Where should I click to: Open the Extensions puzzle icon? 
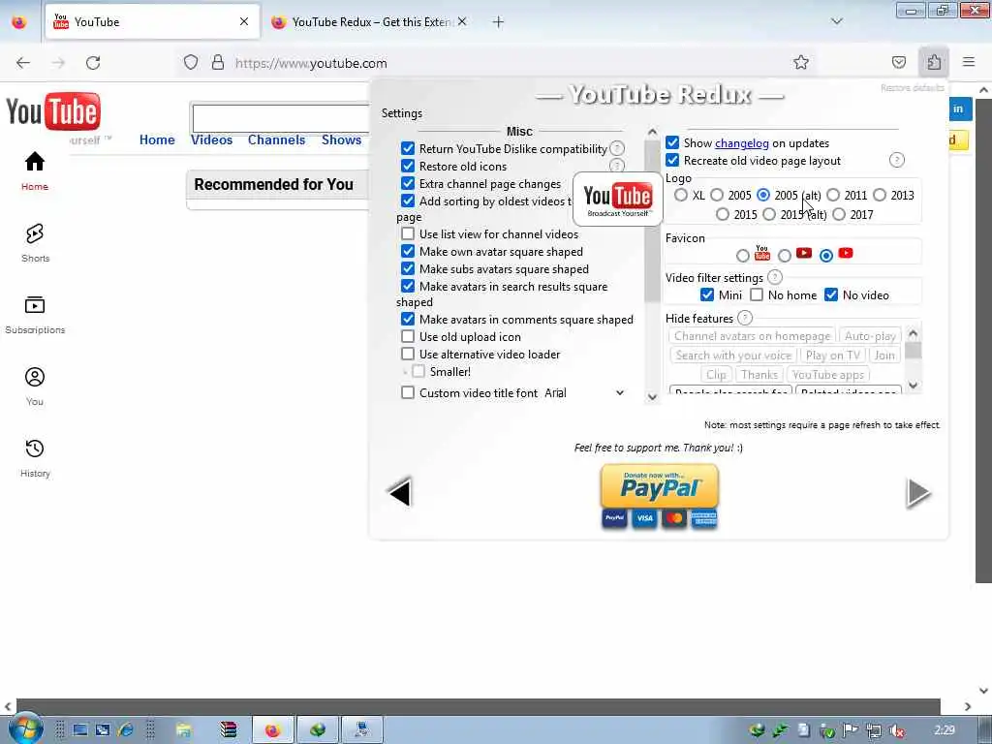click(x=934, y=62)
